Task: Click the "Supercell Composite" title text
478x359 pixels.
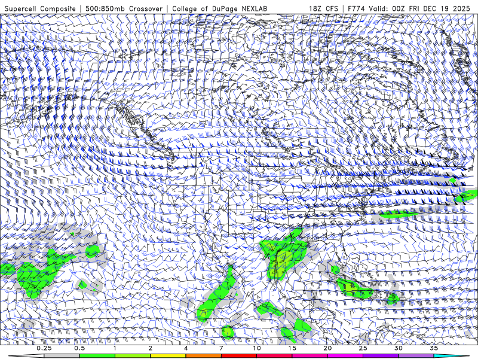Action: click(x=40, y=8)
